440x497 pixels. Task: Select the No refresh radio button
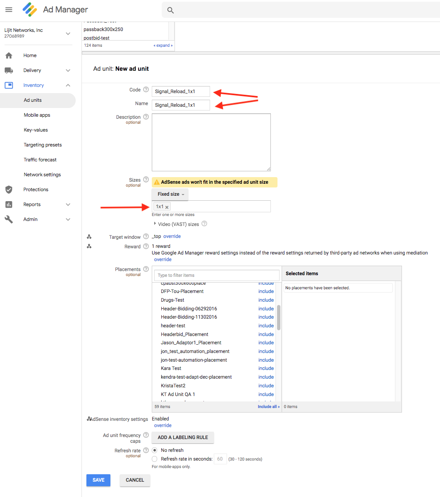pyautogui.click(x=154, y=450)
